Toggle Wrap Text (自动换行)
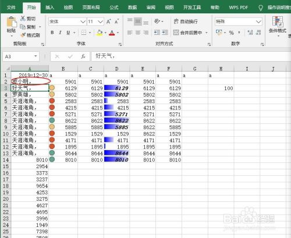This screenshot has height=238, width=291. [x=186, y=22]
